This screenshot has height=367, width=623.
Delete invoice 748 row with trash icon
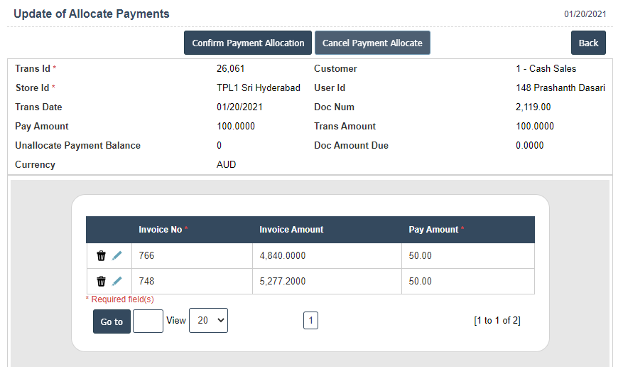pos(101,282)
